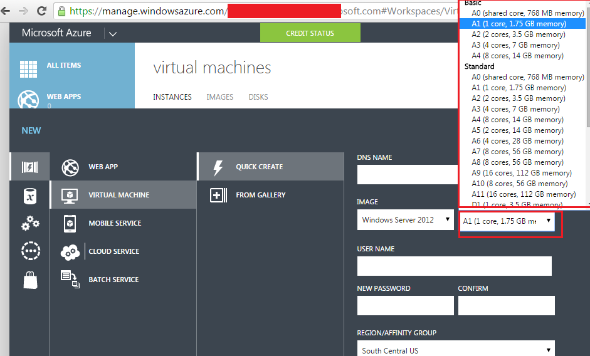Expand the Microsoft Azure header chevron

point(112,34)
